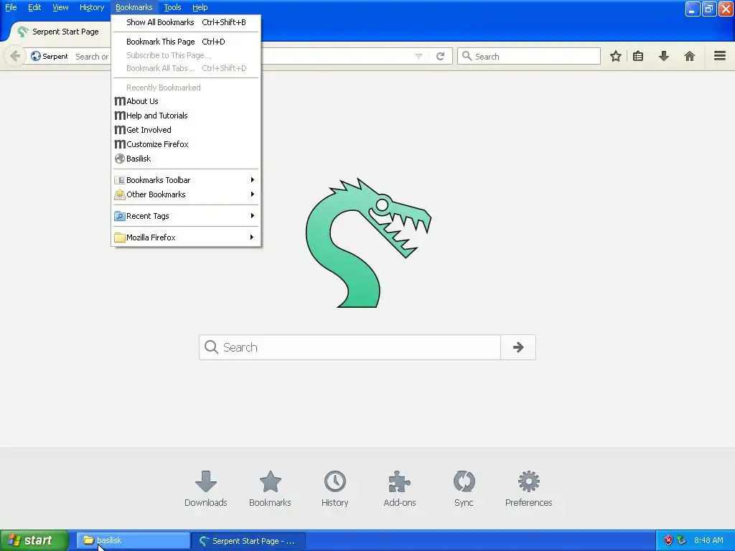Open the Help menu
This screenshot has height=551, width=735.
200,7
